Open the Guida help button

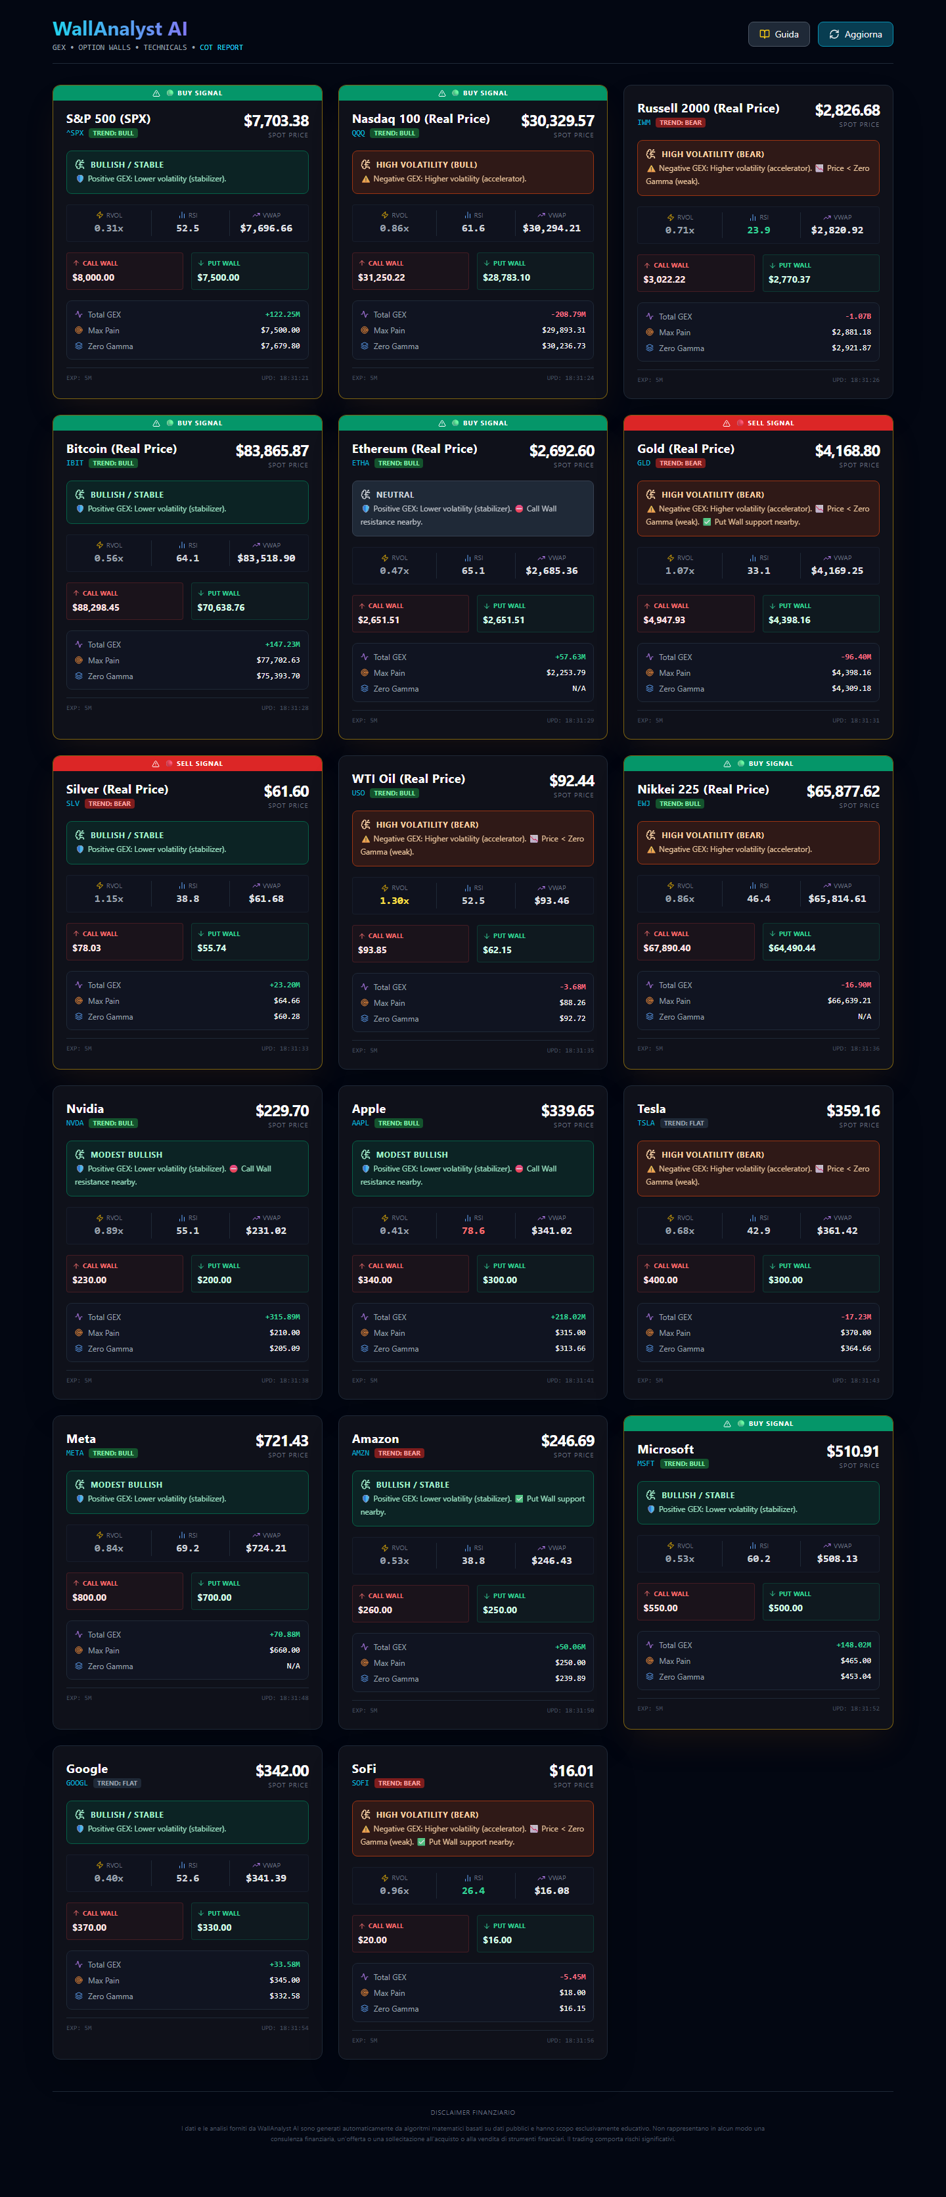778,34
